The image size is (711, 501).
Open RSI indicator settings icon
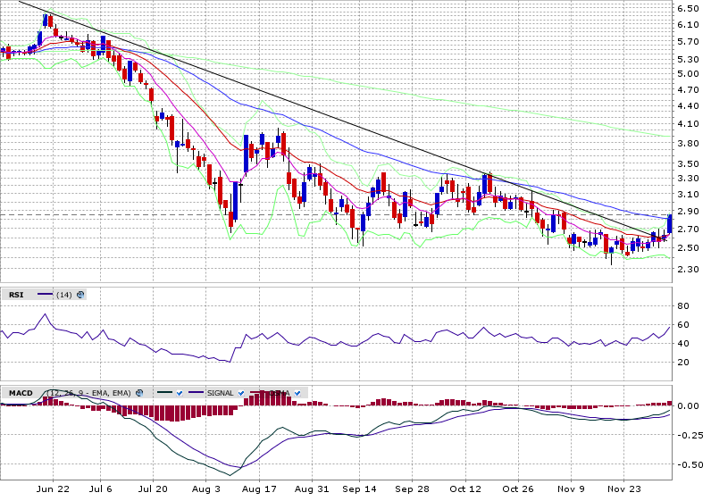pyautogui.click(x=80, y=295)
